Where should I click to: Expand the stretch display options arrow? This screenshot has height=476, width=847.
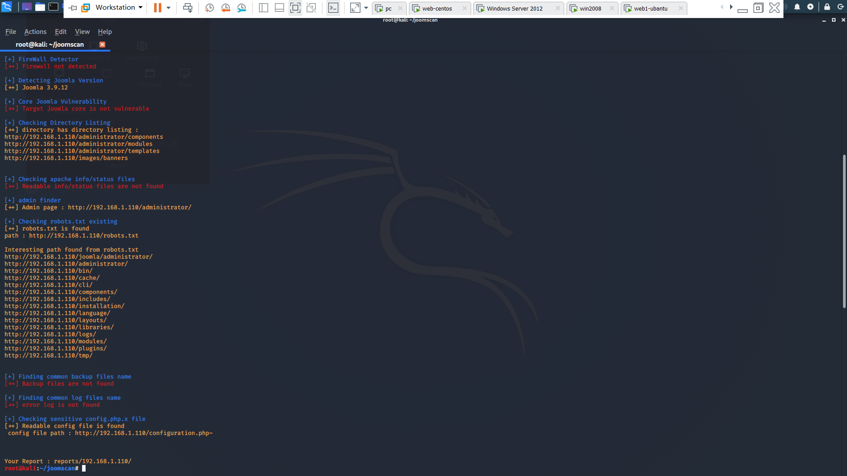point(366,7)
